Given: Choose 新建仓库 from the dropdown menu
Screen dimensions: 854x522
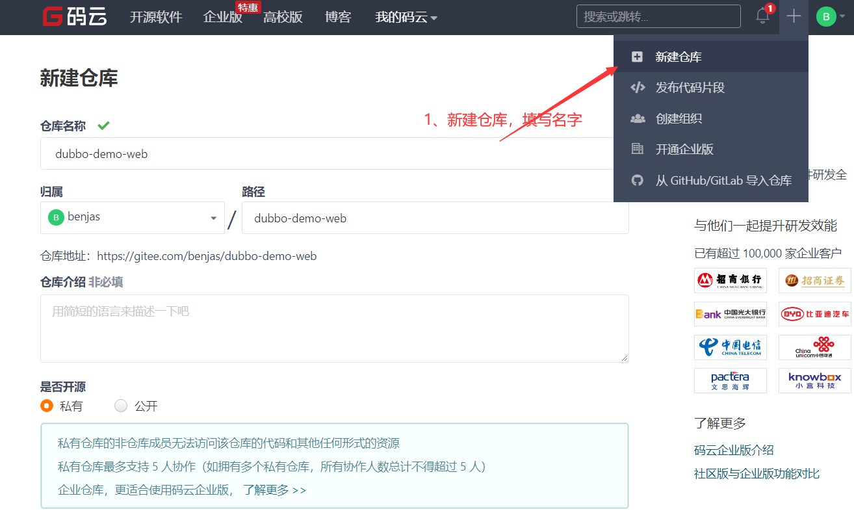Looking at the screenshot, I should coord(678,57).
